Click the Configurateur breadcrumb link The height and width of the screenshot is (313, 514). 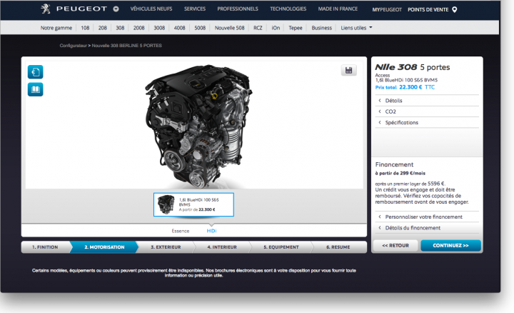click(x=73, y=46)
